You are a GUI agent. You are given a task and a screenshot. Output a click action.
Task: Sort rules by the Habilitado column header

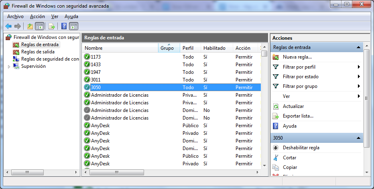pyautogui.click(x=217, y=48)
